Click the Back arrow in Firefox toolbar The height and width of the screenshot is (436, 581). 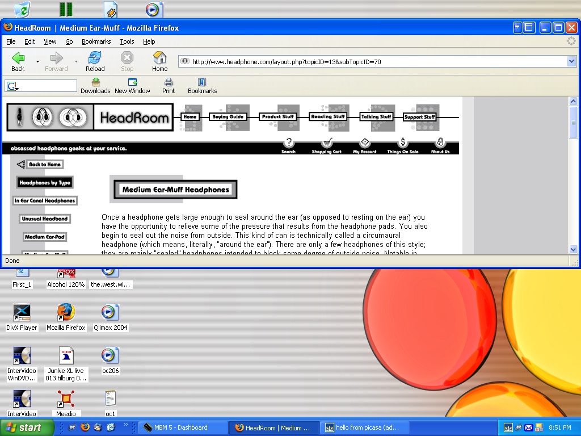click(x=18, y=61)
